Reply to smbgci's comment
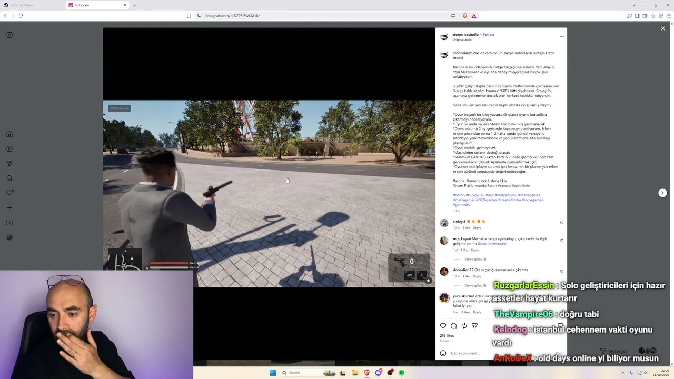 coord(477,228)
